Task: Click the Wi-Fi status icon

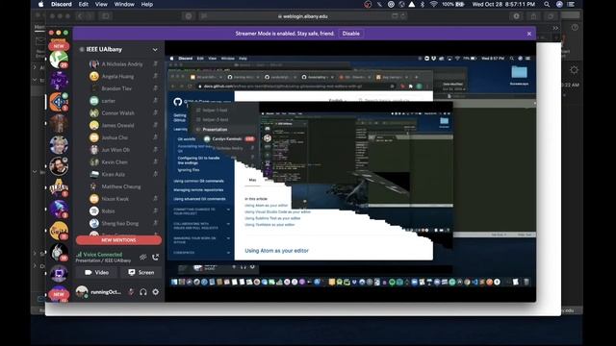Action: 433,4
